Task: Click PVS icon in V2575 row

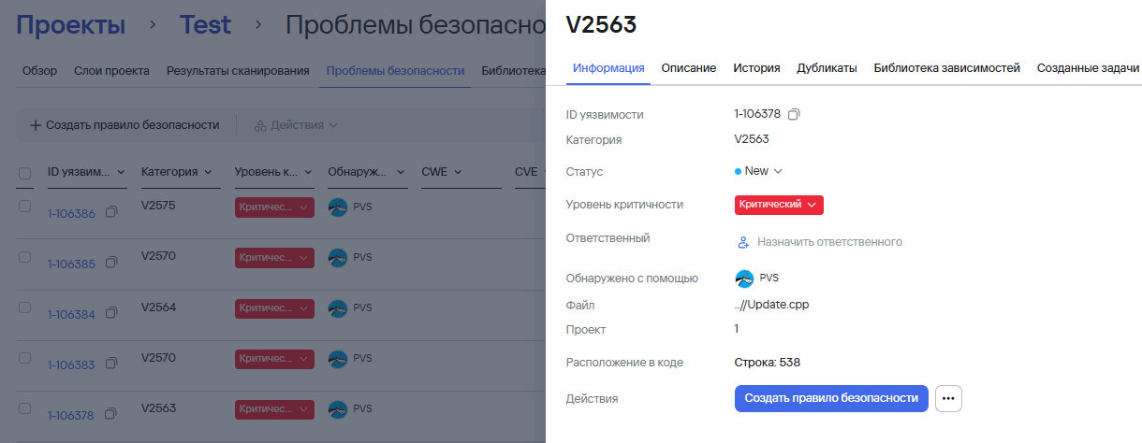Action: pyautogui.click(x=338, y=208)
